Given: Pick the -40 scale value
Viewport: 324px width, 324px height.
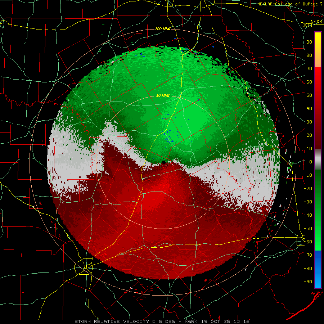Looking at the screenshot, I should coord(308,215).
